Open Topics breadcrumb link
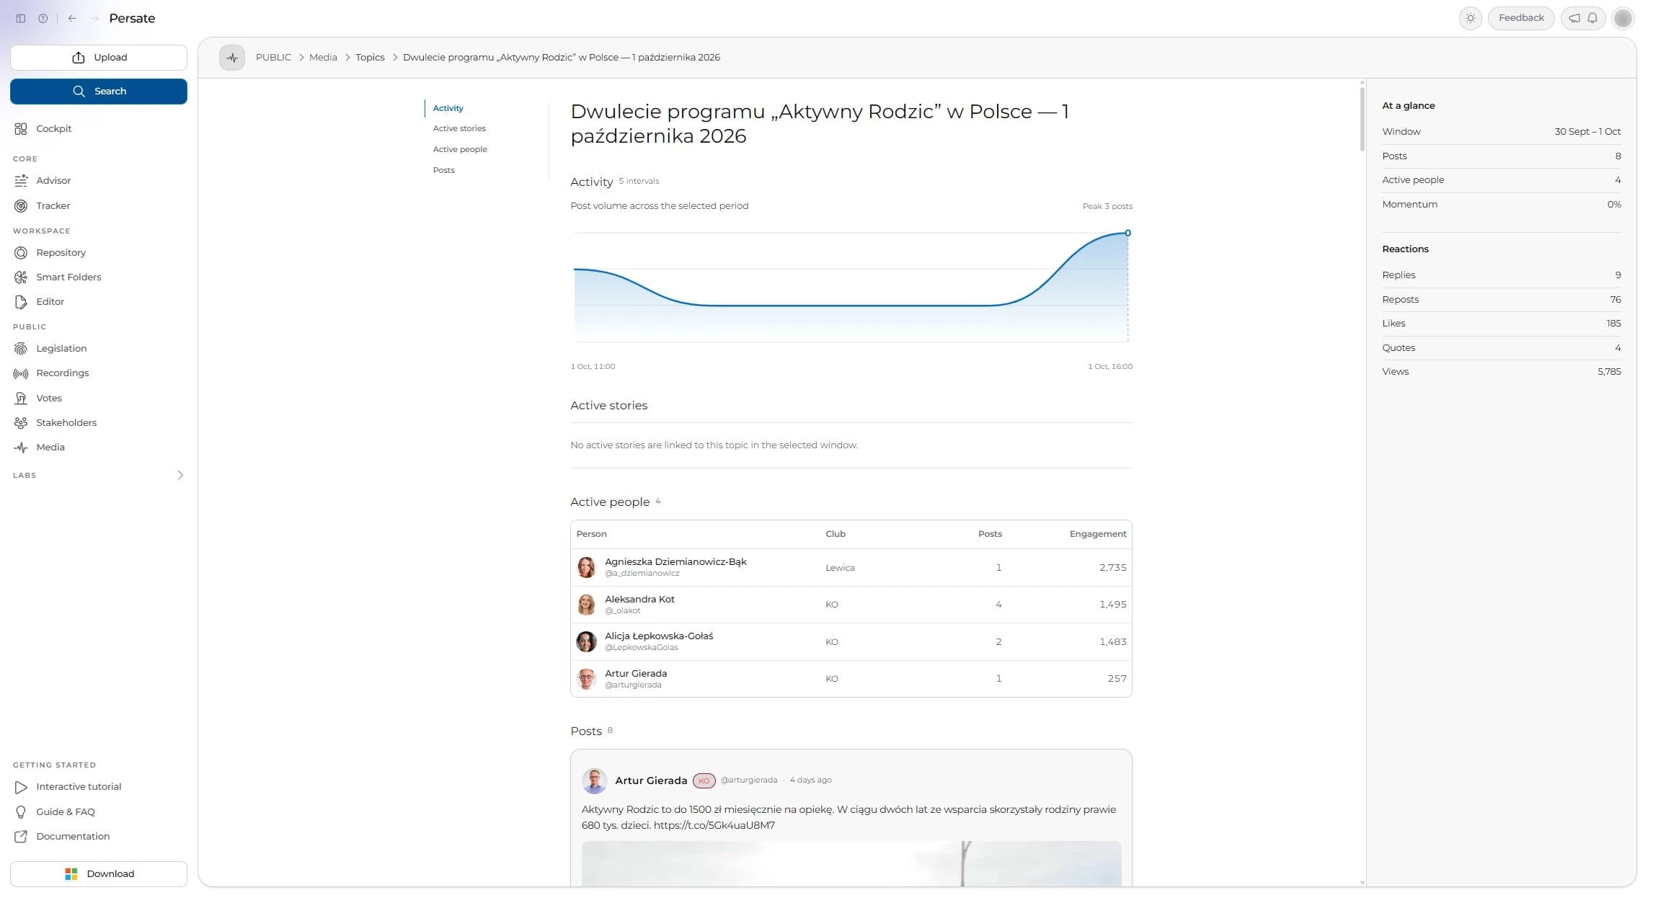Image resolution: width=1653 pixels, height=903 pixels. pos(370,58)
